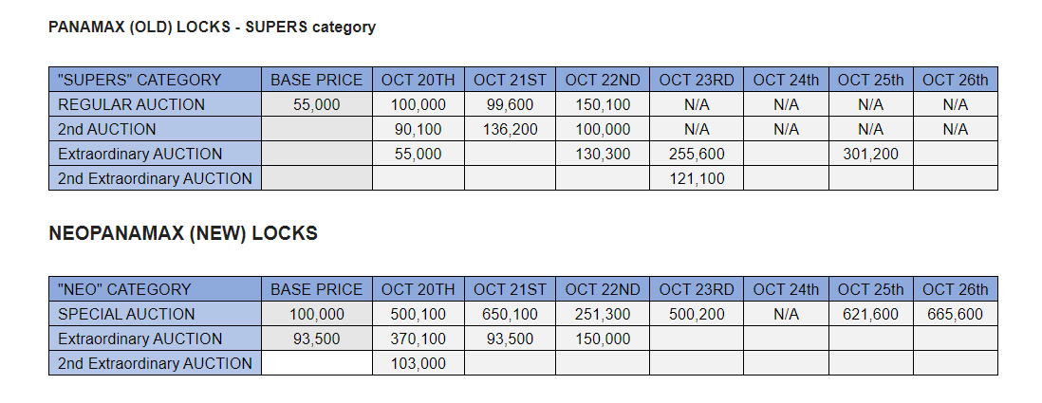Select the 103,000 cell in NEO table
Viewport: 1042px width, 403px height.
(x=418, y=363)
